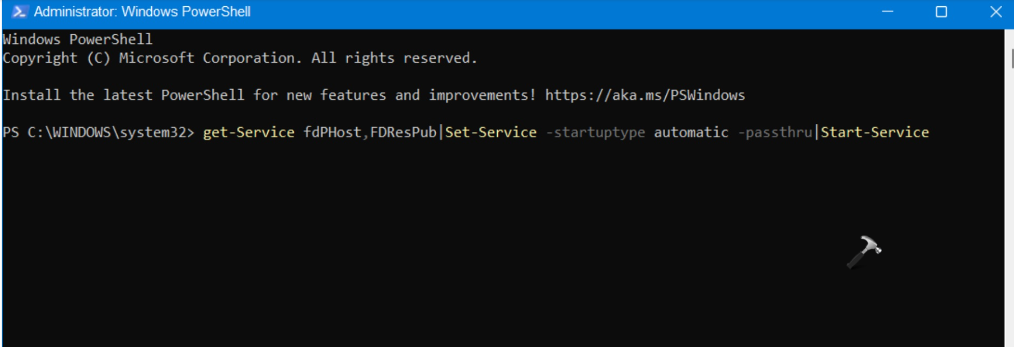Viewport: 1014px width, 347px height.
Task: Maximize the PowerShell window
Action: (941, 12)
